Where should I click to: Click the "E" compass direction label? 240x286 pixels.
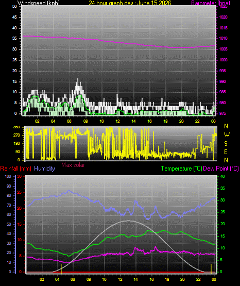click(226, 152)
